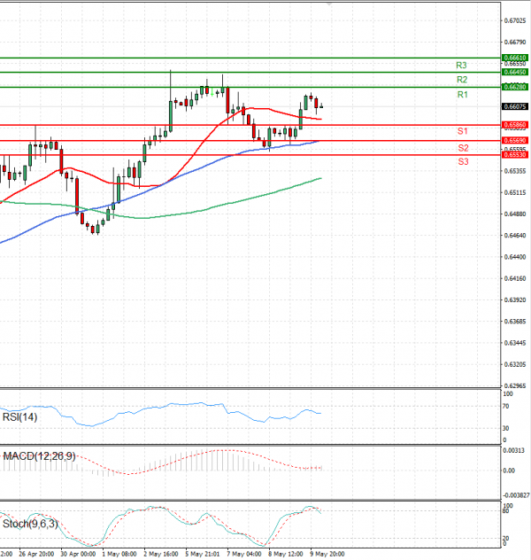Click the 8 May 12:00 time label
531x560 pixels.
coord(286,555)
